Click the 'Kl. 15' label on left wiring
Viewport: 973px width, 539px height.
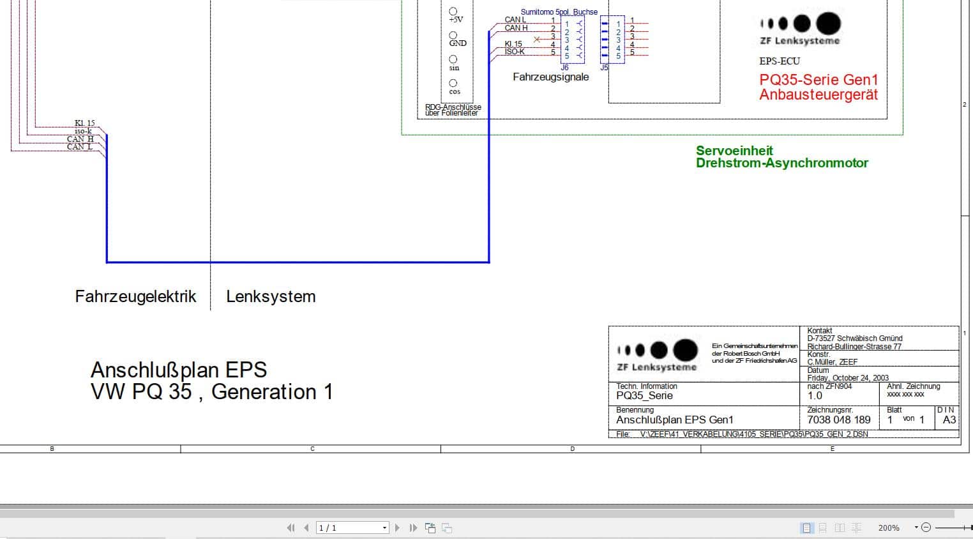(x=85, y=123)
